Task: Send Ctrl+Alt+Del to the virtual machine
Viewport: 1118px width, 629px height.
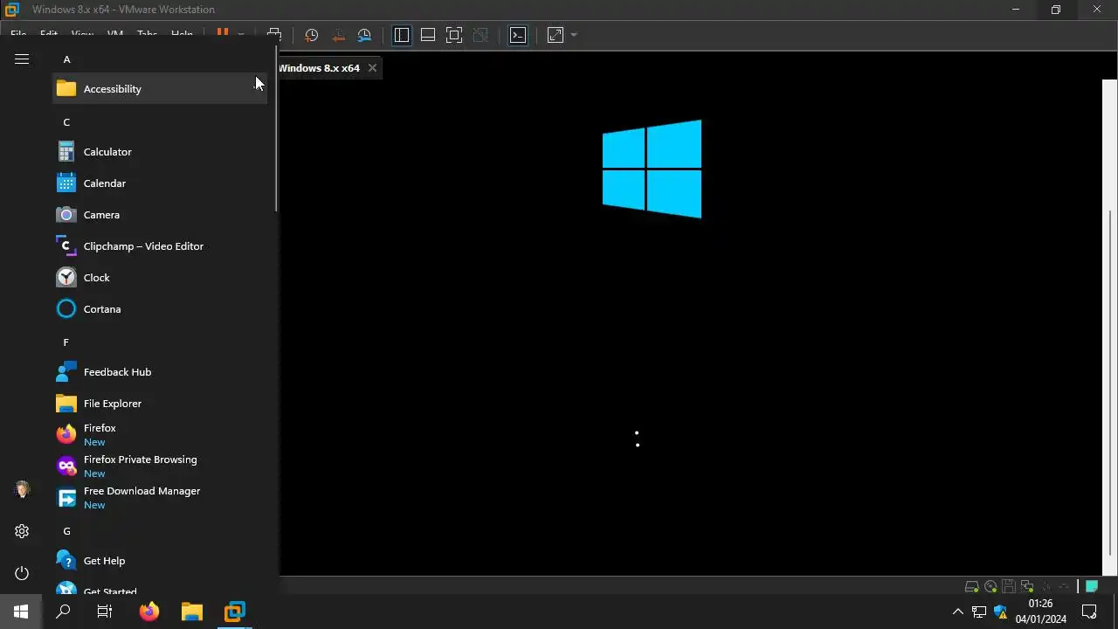Action: (273, 35)
